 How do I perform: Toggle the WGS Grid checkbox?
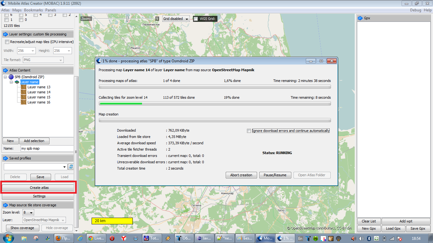point(196,19)
